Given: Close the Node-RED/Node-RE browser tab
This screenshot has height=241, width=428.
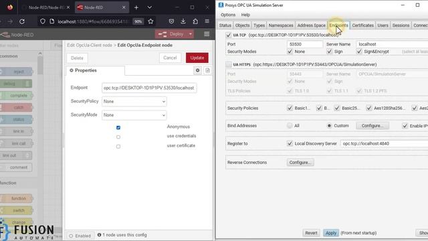Looking at the screenshot, I should 68,7.
